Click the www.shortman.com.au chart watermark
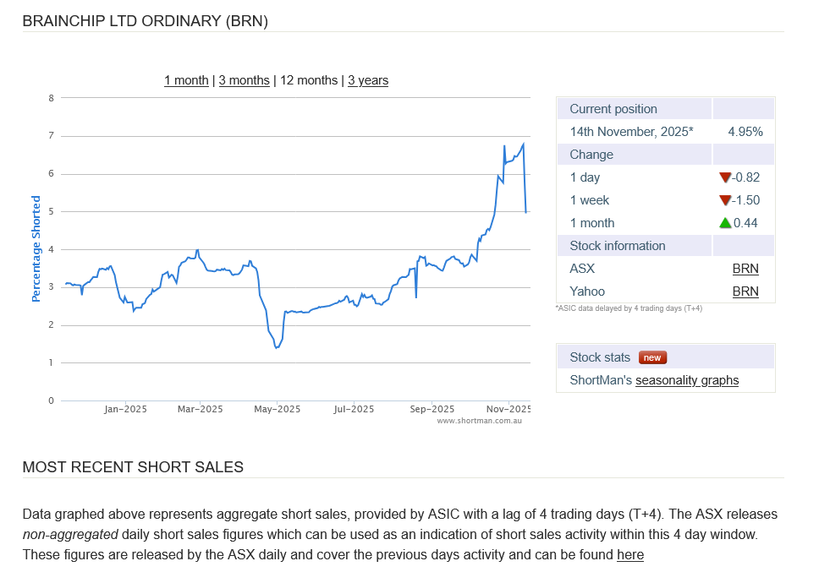Viewport: 830px width, 572px height. tap(479, 420)
